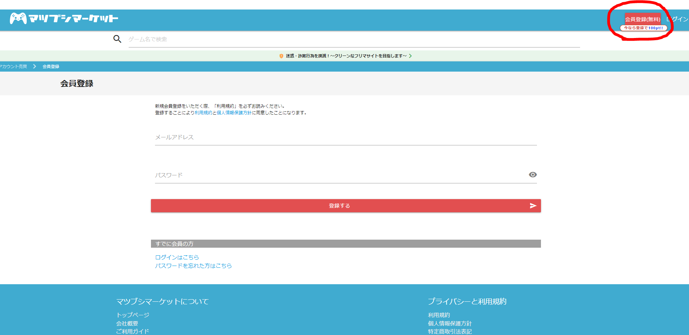Click the game controller logo icon
689x335 pixels.
click(18, 18)
